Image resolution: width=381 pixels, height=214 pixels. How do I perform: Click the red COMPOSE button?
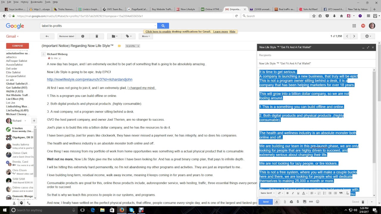[18, 46]
